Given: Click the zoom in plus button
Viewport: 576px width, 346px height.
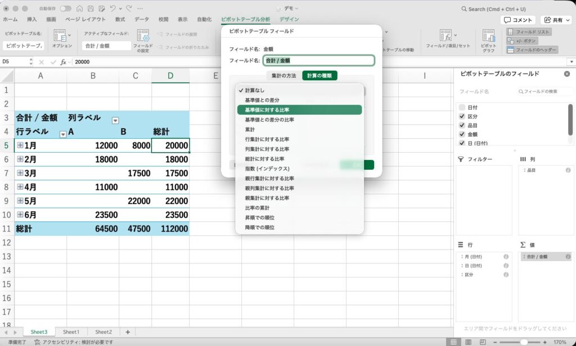Looking at the screenshot, I should click(544, 342).
